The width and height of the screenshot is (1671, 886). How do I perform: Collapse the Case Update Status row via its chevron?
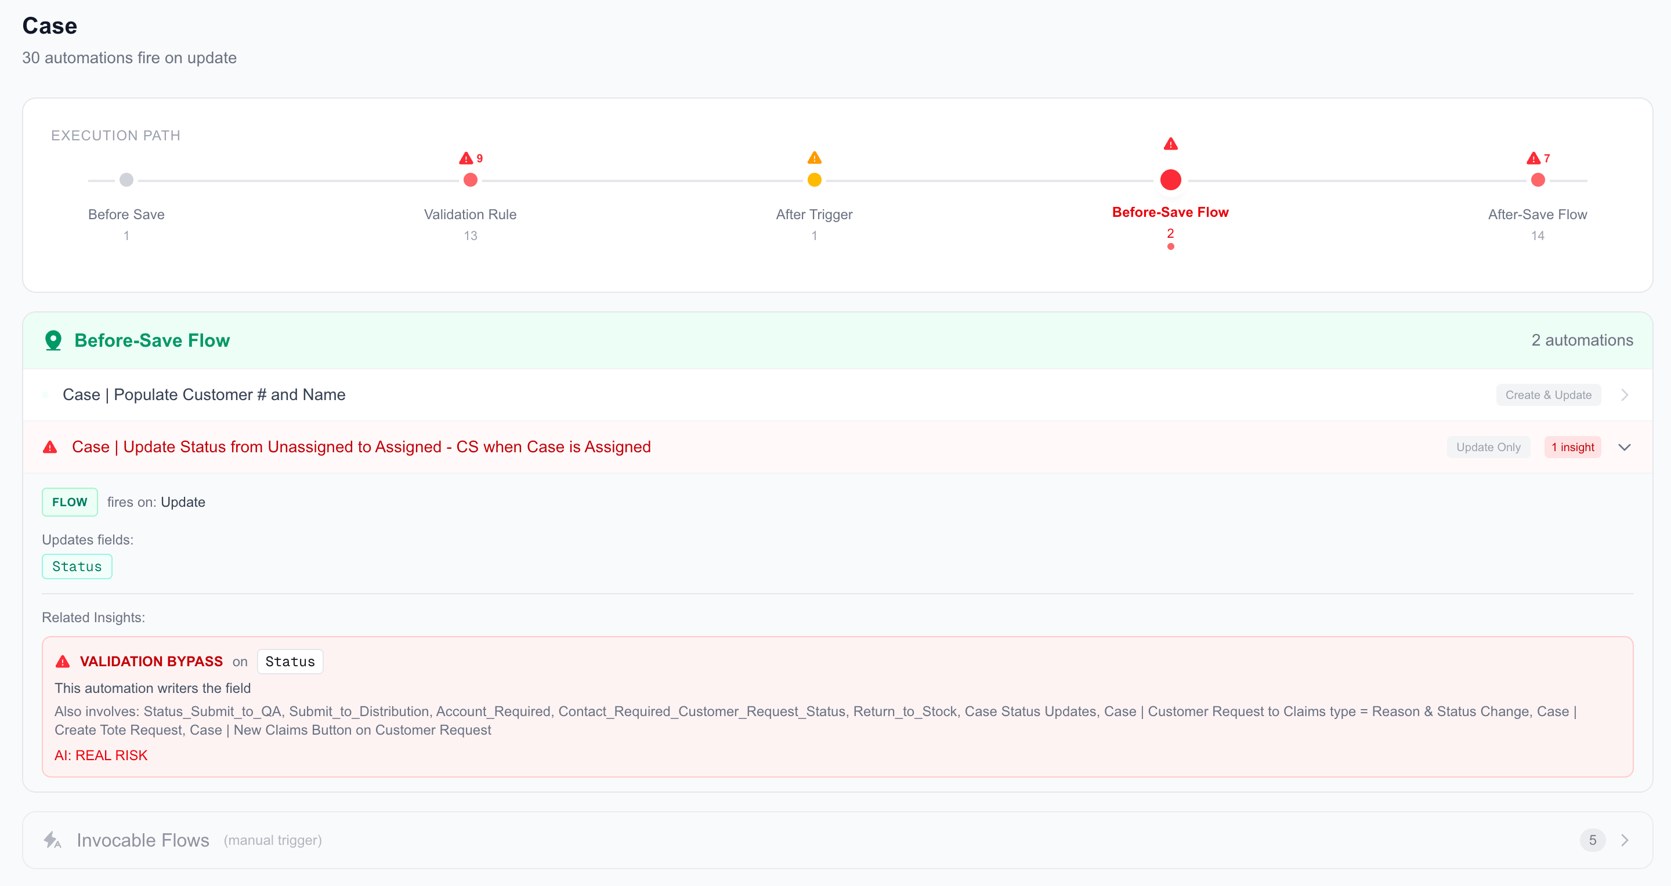1625,447
